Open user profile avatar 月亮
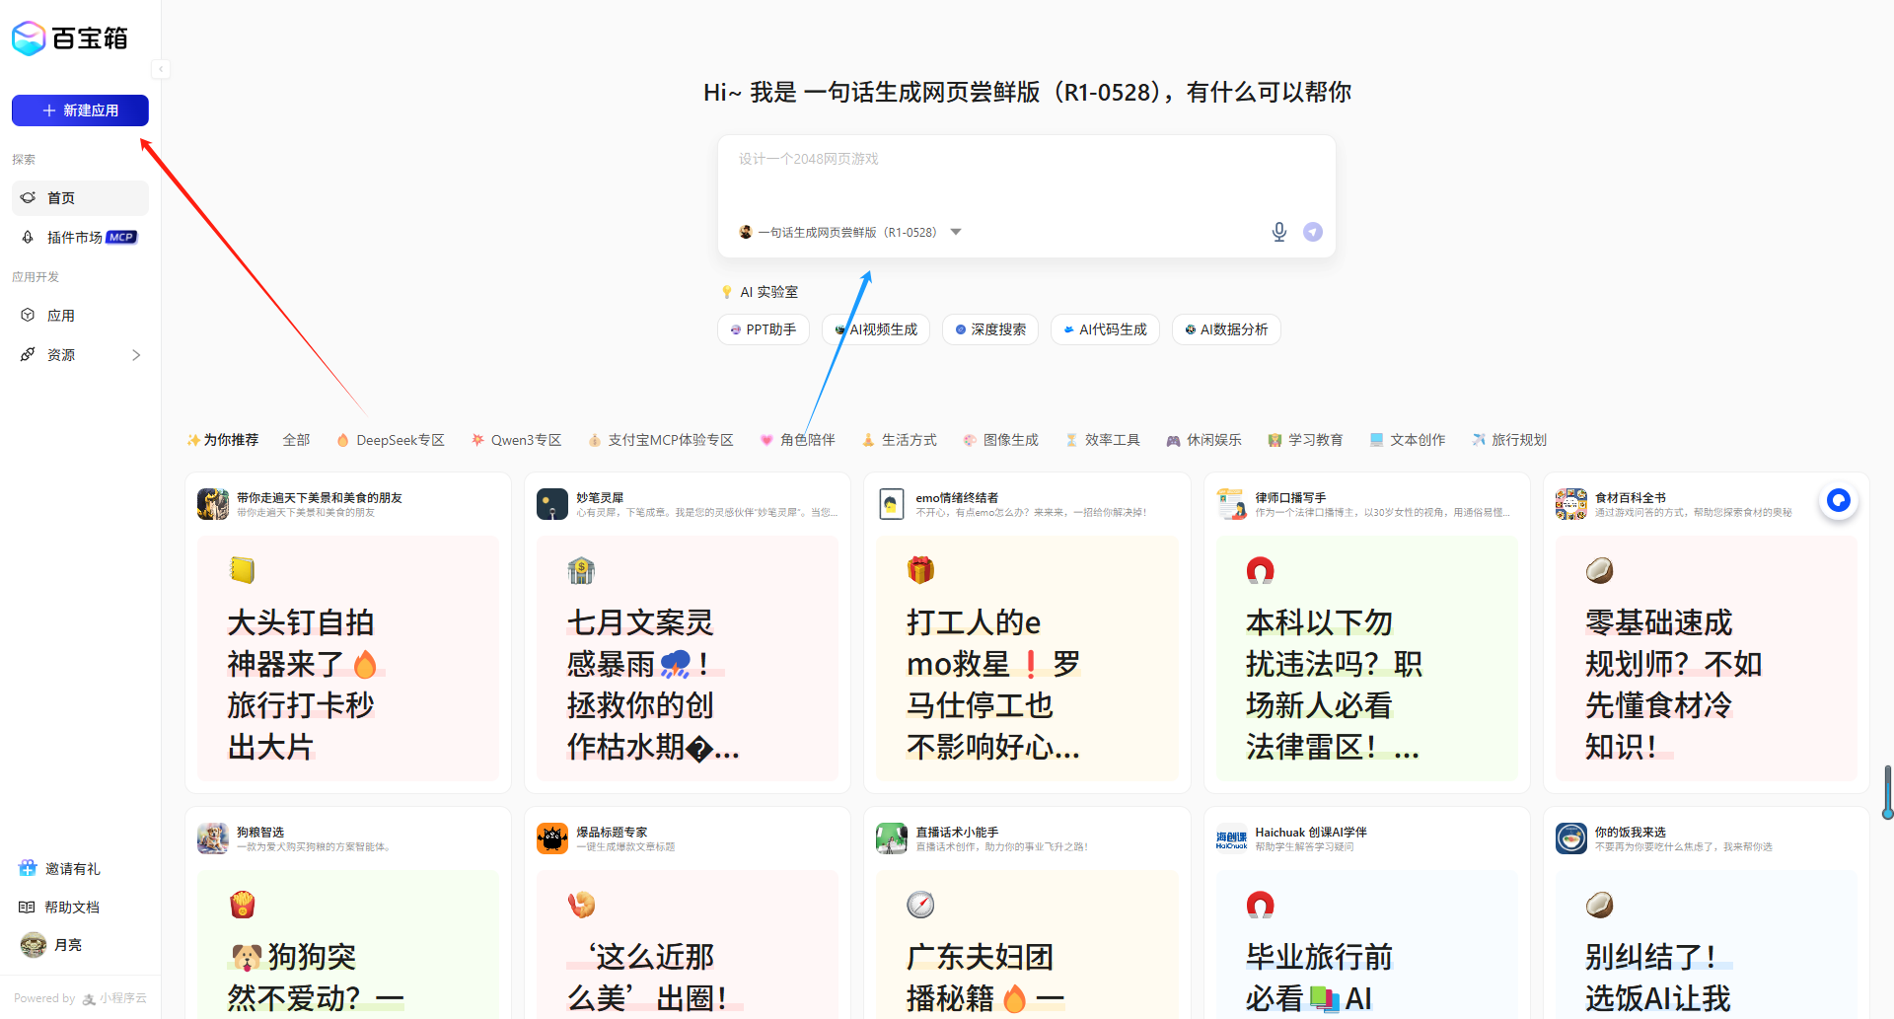The width and height of the screenshot is (1894, 1019). click(x=34, y=945)
